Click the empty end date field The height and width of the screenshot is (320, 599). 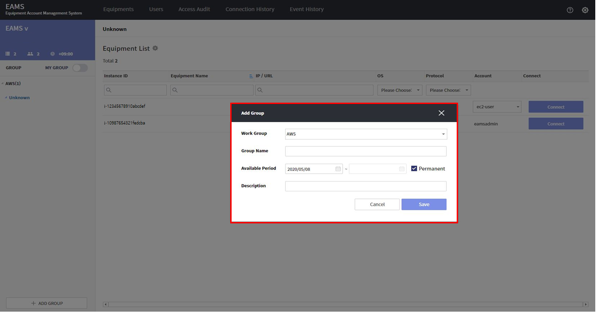point(378,169)
